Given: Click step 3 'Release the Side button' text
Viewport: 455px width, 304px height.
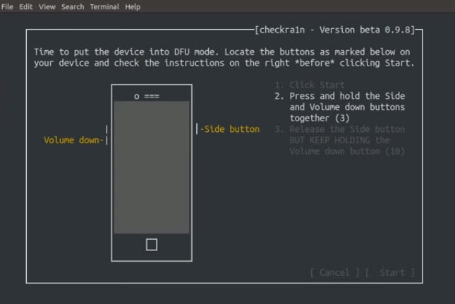Looking at the screenshot, I should [x=347, y=129].
